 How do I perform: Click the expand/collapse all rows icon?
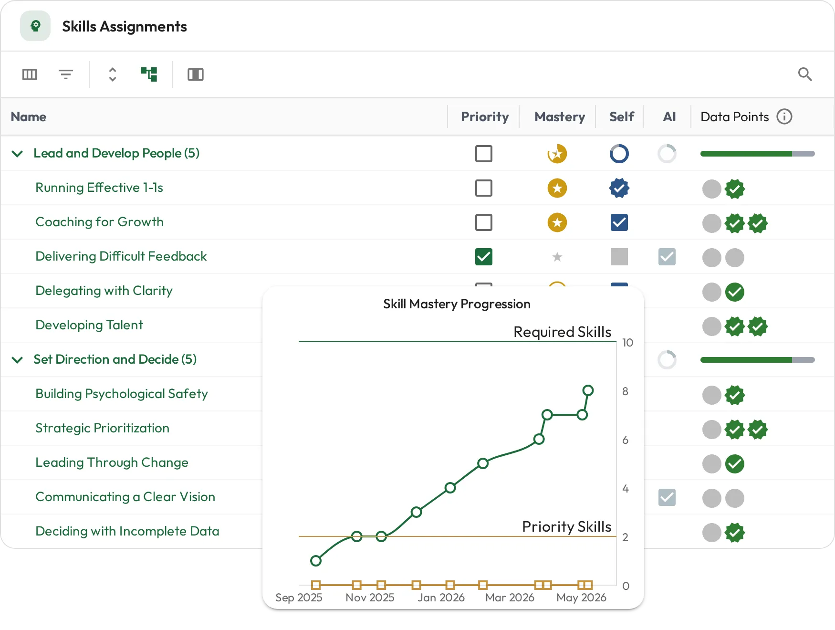[x=113, y=74]
